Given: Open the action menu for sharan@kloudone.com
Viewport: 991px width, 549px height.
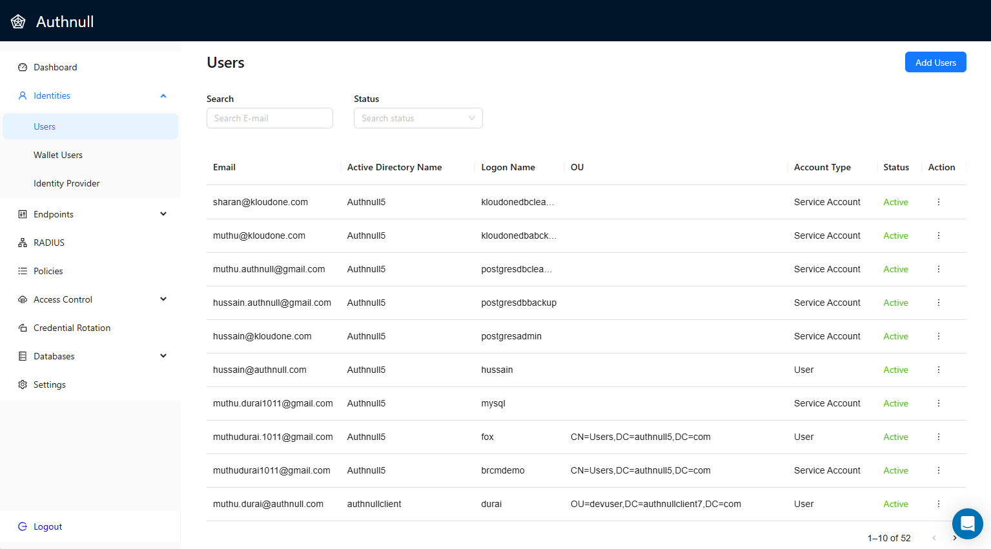Looking at the screenshot, I should [x=938, y=201].
